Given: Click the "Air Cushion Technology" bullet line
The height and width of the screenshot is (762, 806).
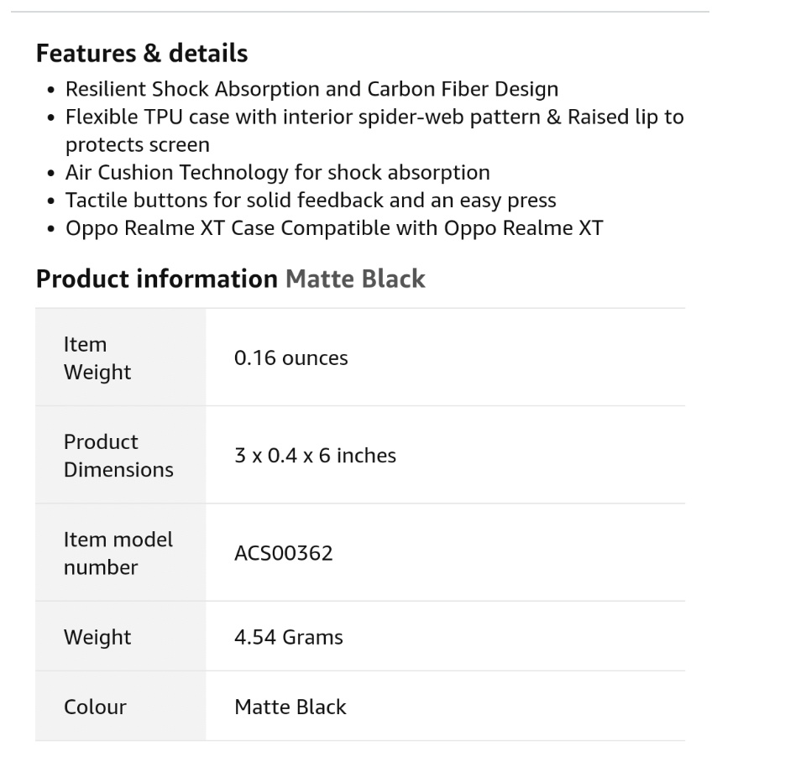Looking at the screenshot, I should point(277,172).
